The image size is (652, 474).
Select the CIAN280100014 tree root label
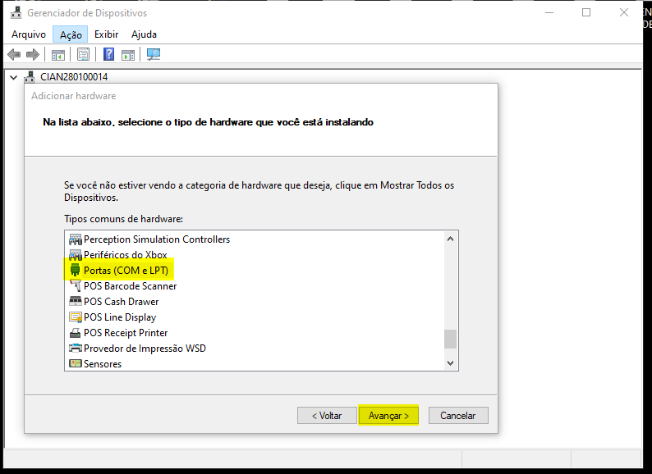74,77
